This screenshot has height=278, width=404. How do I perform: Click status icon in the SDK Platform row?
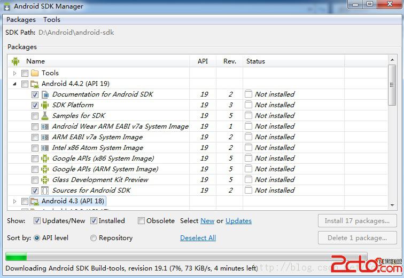[x=248, y=105]
